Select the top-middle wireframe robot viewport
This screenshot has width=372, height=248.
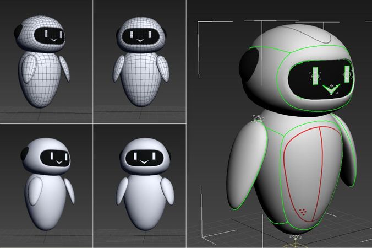139,61
